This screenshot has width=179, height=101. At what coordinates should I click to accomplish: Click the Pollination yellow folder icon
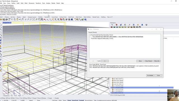[138, 25]
